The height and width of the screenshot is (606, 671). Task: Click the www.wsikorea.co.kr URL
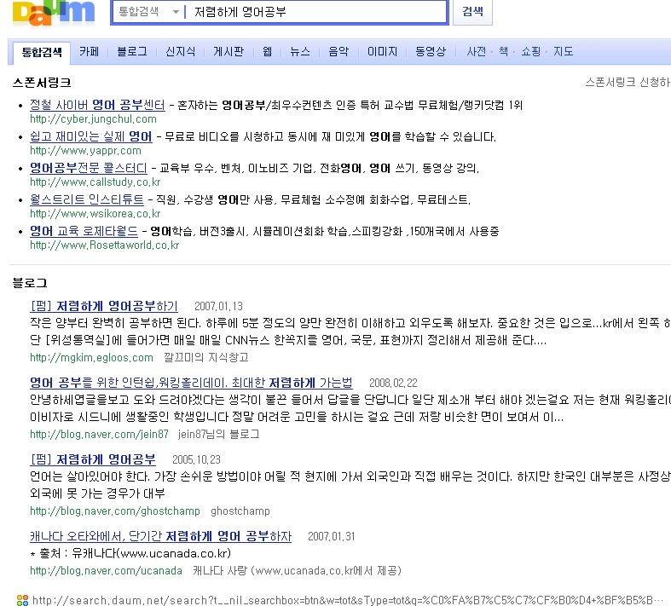click(95, 213)
